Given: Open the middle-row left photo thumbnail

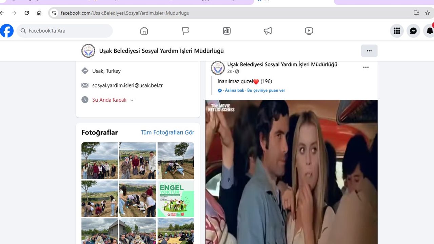Looking at the screenshot, I should (100, 199).
